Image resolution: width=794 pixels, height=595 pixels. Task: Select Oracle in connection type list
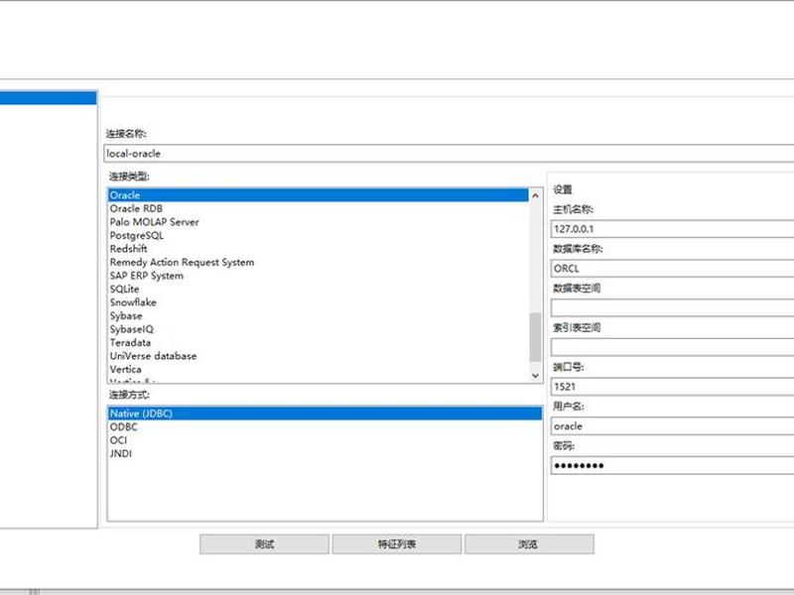[318, 195]
